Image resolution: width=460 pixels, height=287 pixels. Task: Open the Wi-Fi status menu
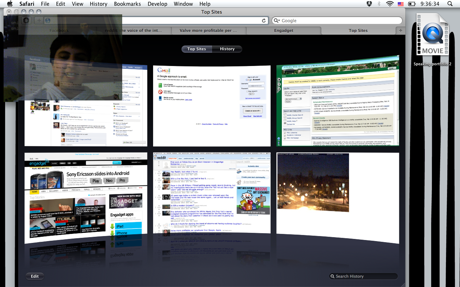pos(390,4)
